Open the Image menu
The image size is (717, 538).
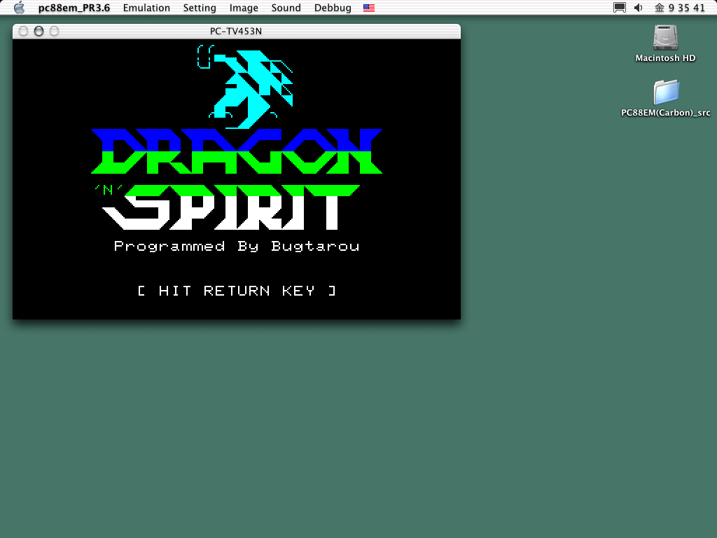(244, 8)
